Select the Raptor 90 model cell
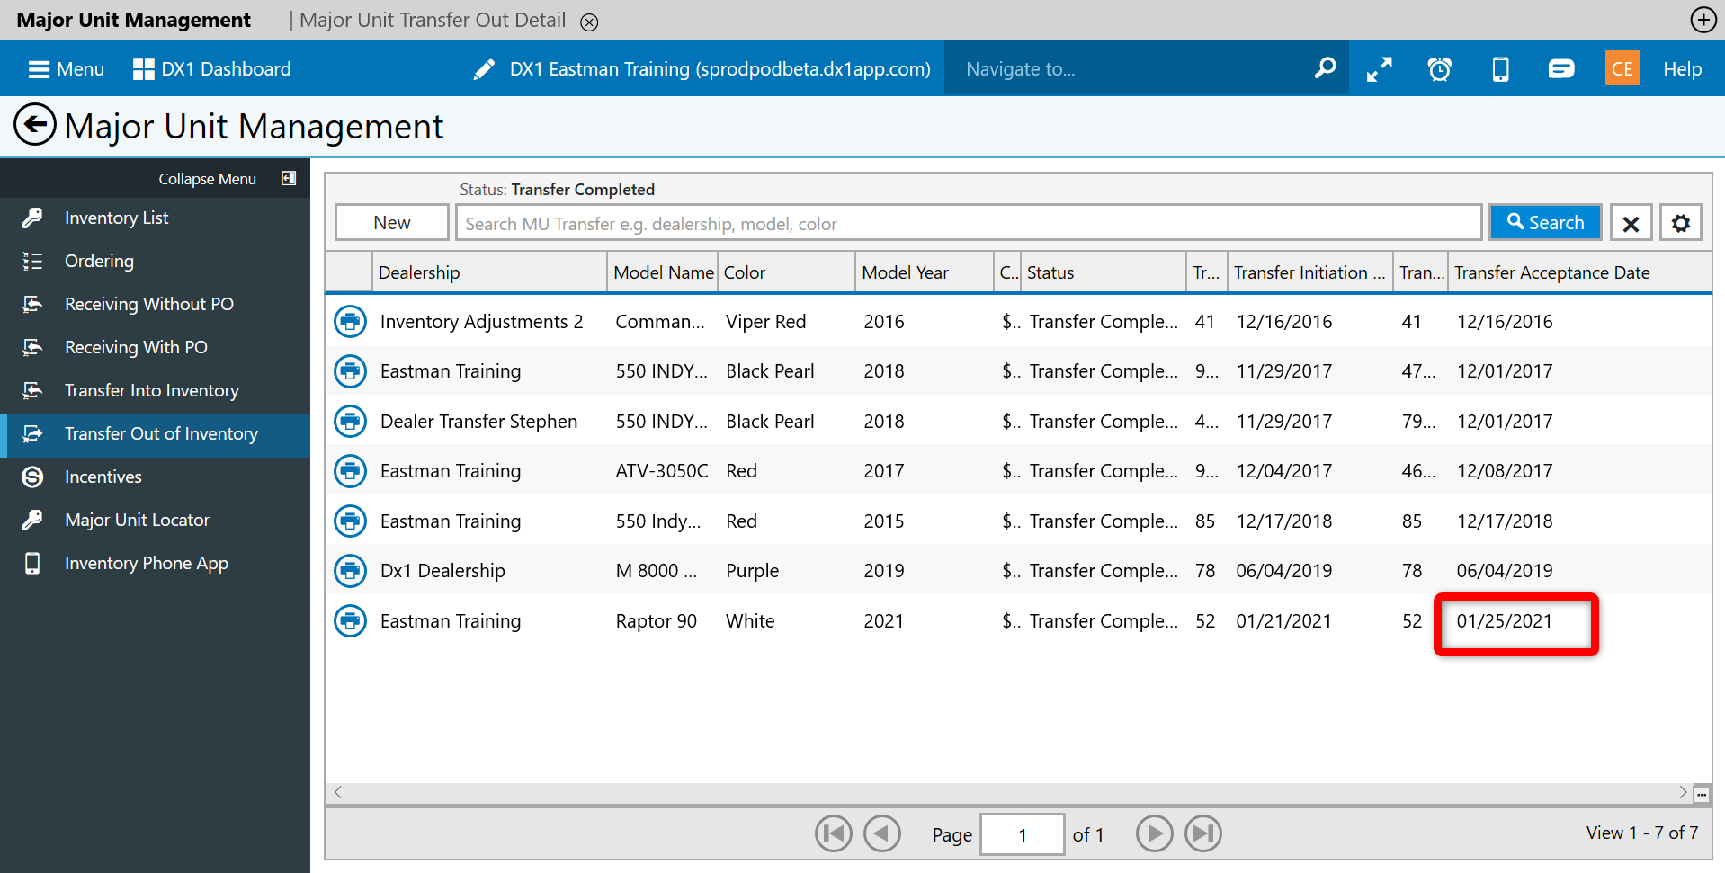The image size is (1725, 873). pos(656,621)
